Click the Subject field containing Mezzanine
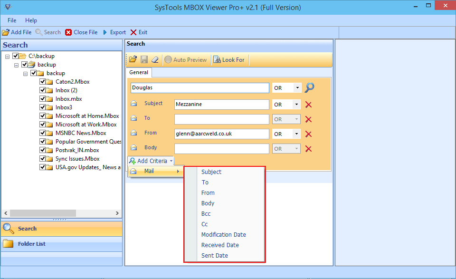 222,105
